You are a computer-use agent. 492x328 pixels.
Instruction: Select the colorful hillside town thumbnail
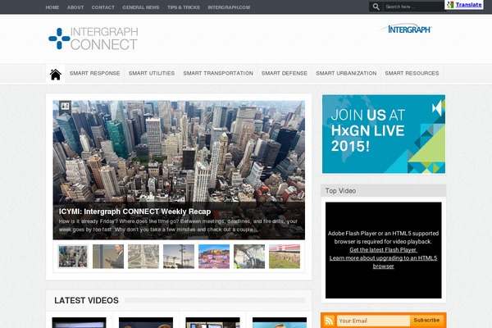pos(214,257)
